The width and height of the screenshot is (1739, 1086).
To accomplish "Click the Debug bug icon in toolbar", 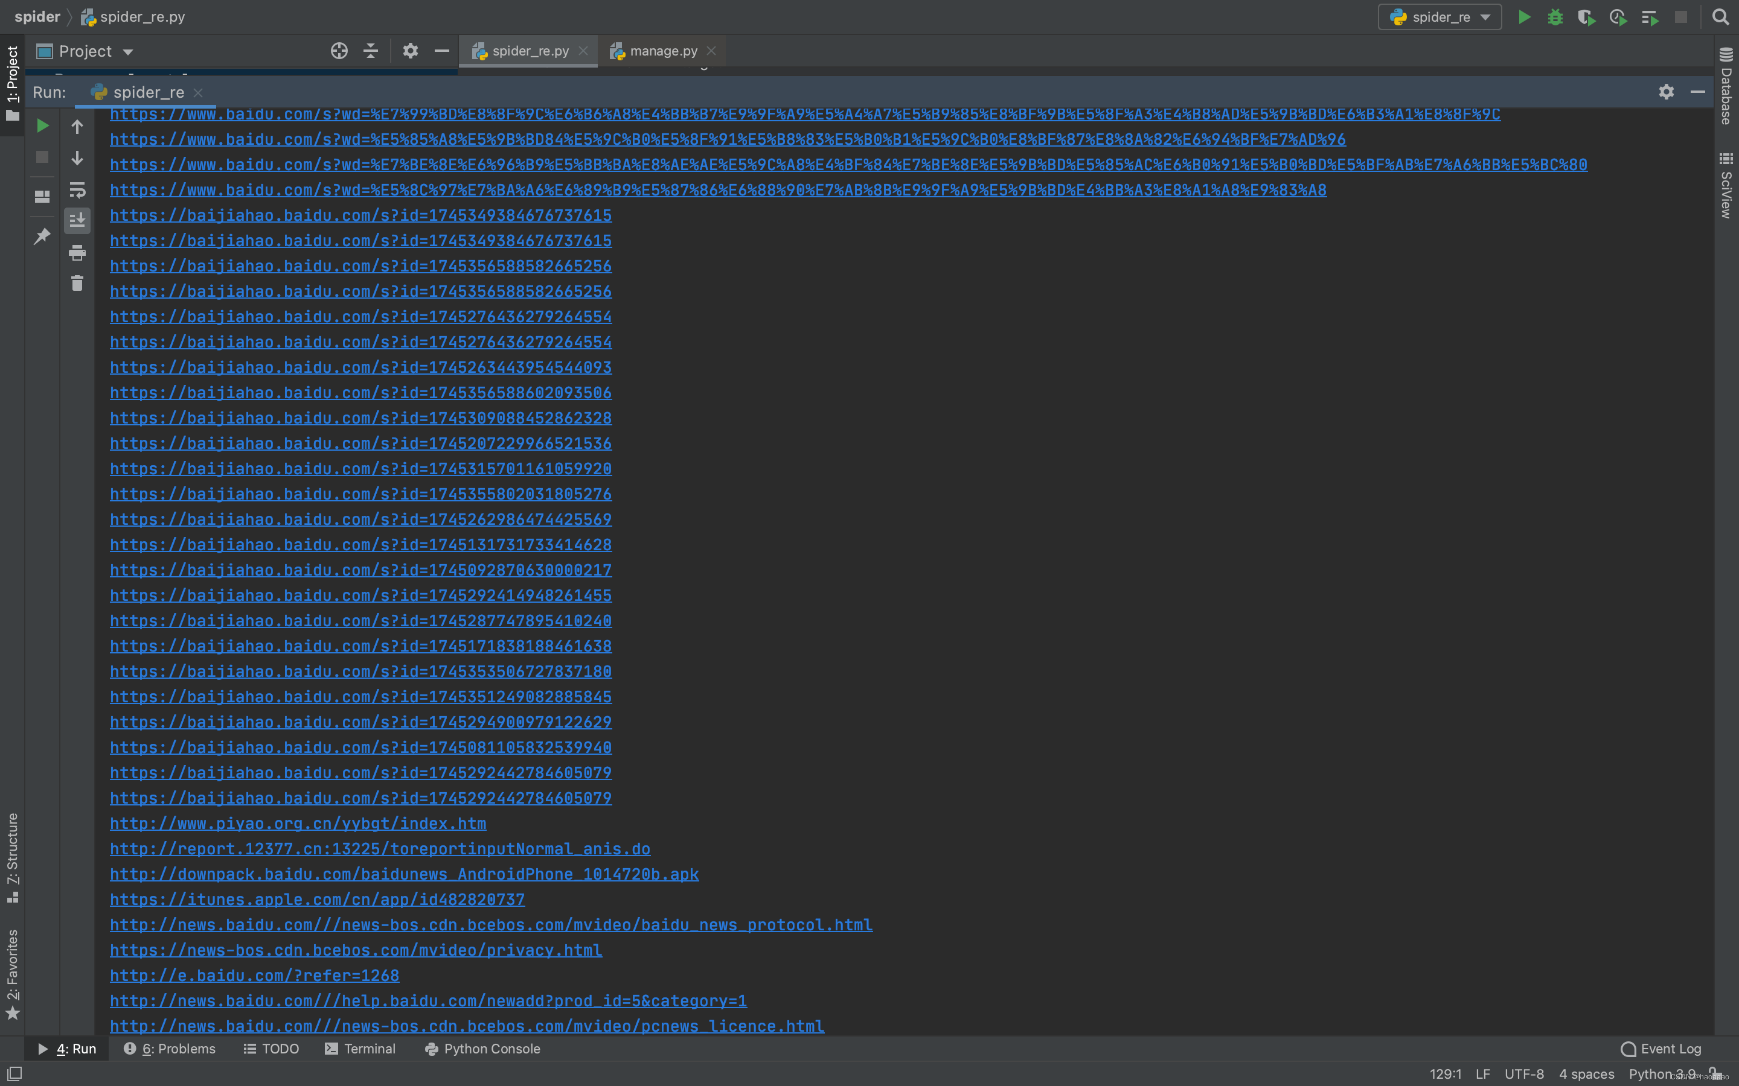I will 1555,17.
